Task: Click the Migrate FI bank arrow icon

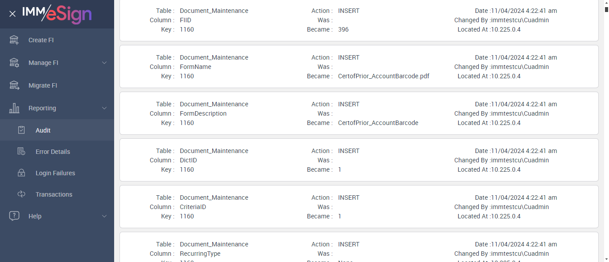Action: coord(14,85)
